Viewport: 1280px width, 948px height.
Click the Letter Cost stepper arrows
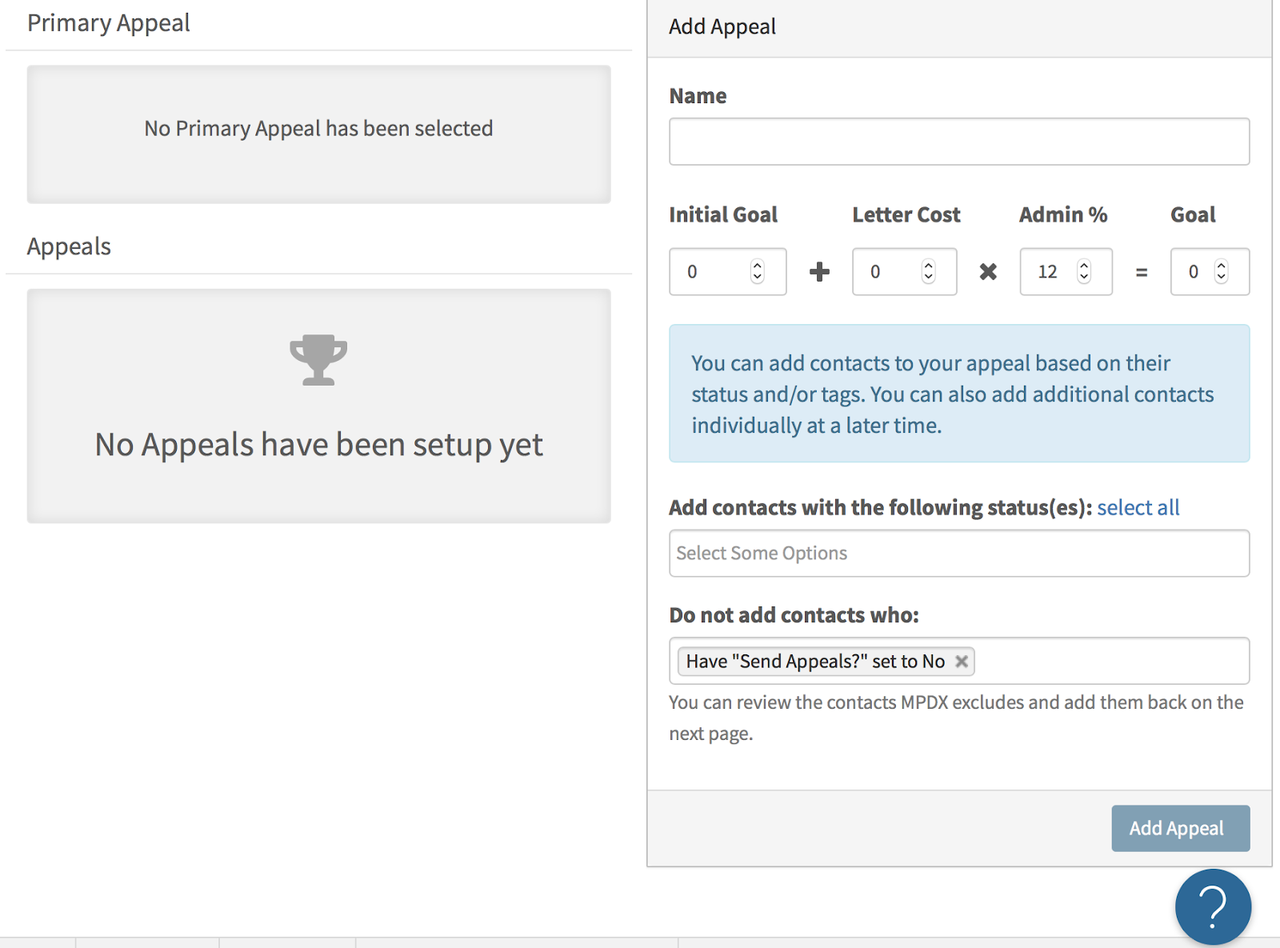pos(928,272)
